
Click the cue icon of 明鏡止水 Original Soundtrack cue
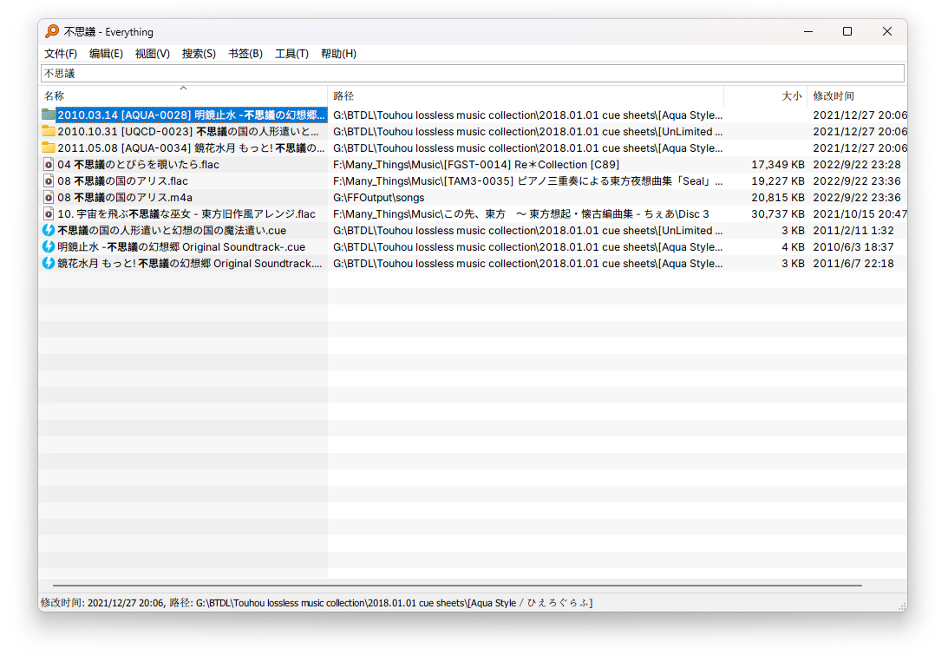(x=49, y=246)
